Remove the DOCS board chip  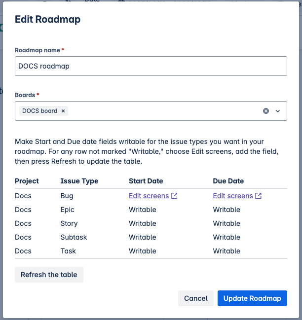pyautogui.click(x=63, y=111)
